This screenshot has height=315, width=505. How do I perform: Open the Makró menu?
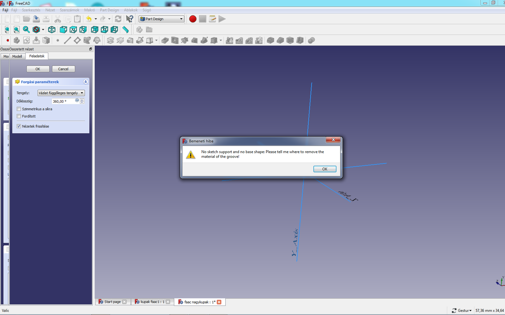click(90, 10)
